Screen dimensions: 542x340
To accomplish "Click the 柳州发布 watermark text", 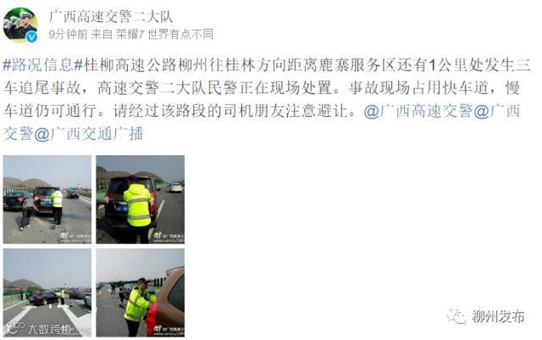I will pos(498,316).
